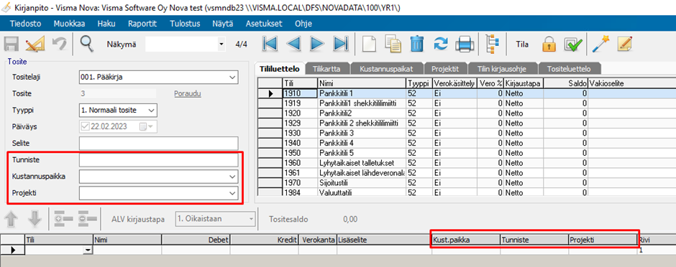Click the add row plus icon
676x267 pixels.
(x=63, y=220)
